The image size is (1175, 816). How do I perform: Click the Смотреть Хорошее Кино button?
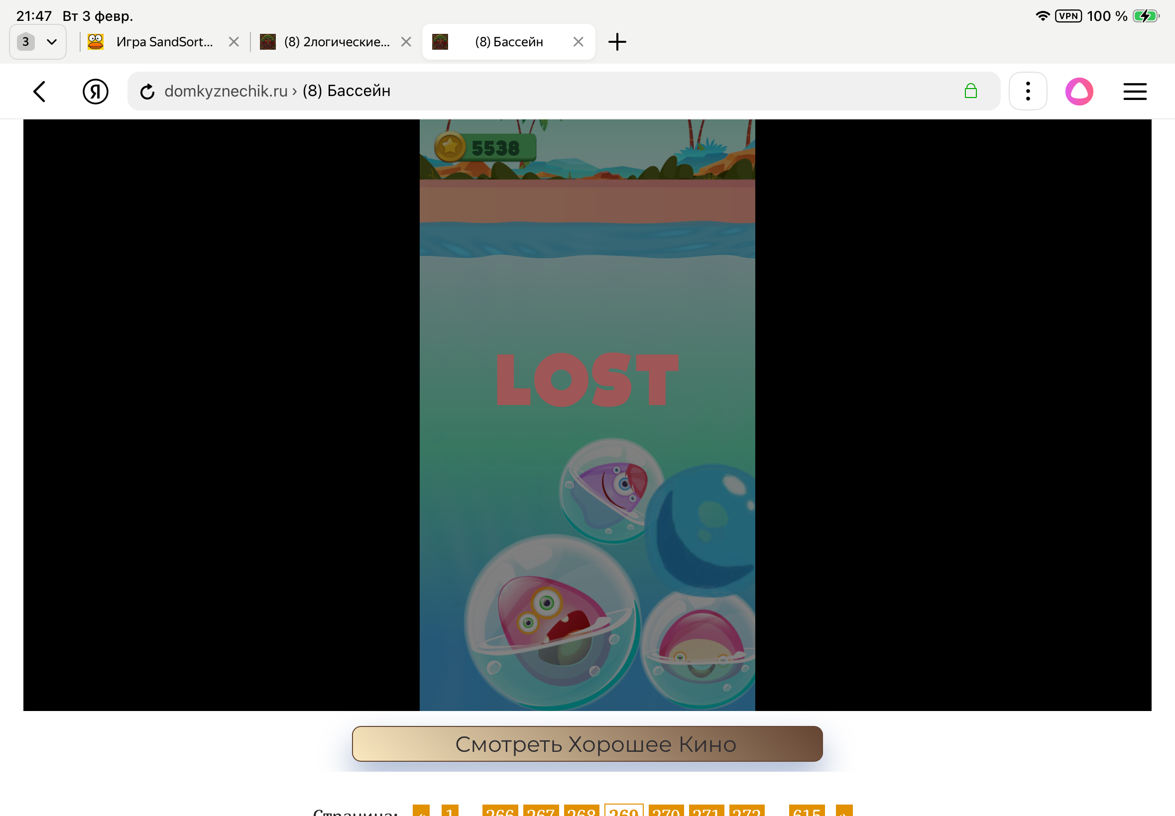(x=587, y=743)
